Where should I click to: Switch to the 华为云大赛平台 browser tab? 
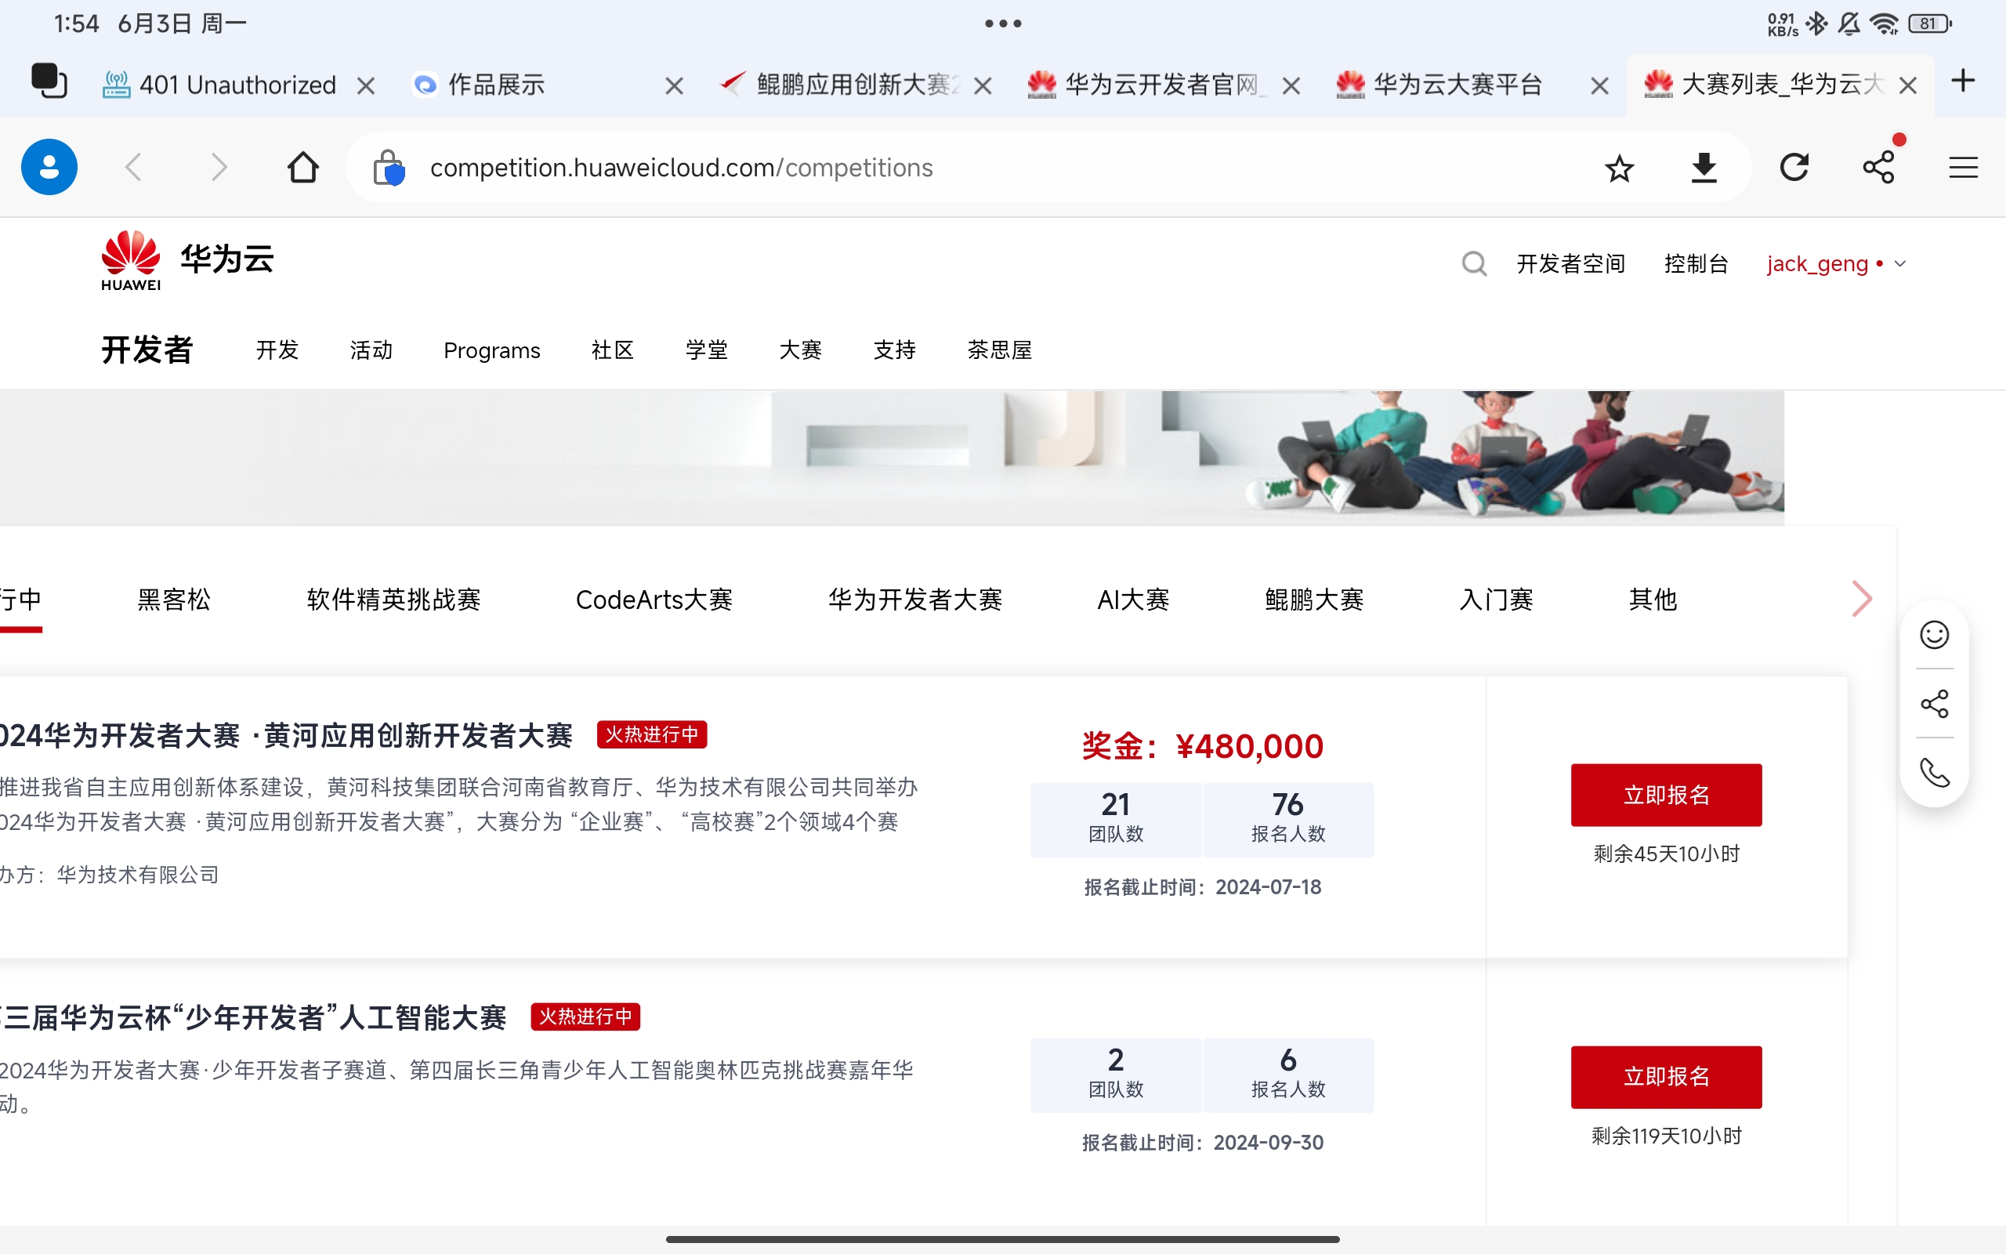coord(1457,84)
